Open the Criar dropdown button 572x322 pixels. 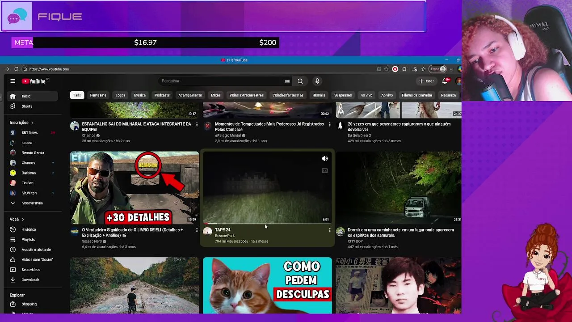426,81
